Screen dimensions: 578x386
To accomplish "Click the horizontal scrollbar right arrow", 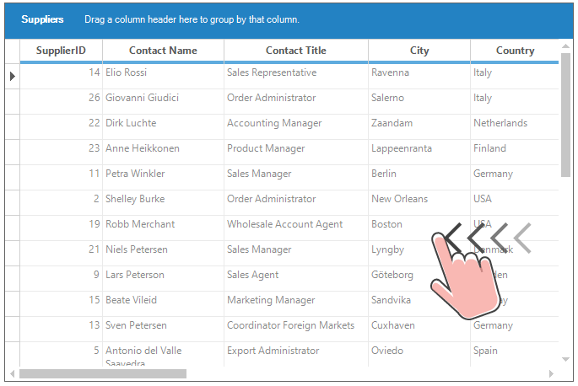I will (x=551, y=374).
